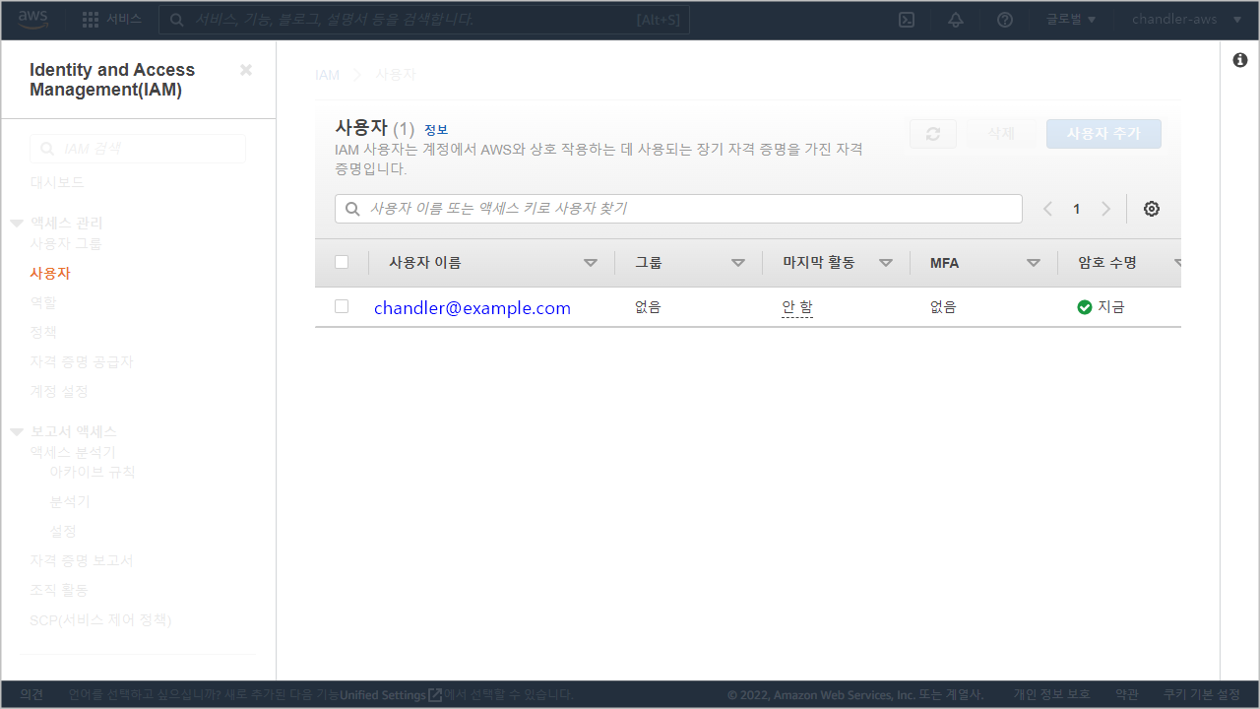
Task: Click the 사용자 추가 button
Action: click(1103, 134)
